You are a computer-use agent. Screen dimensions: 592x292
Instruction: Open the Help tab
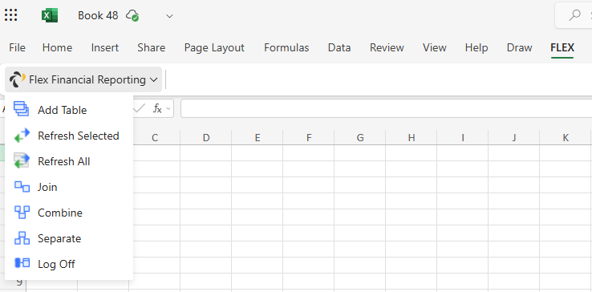476,47
